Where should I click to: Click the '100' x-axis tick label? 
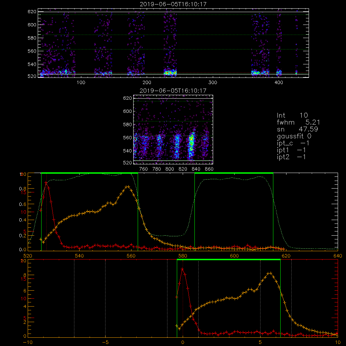tap(81, 83)
